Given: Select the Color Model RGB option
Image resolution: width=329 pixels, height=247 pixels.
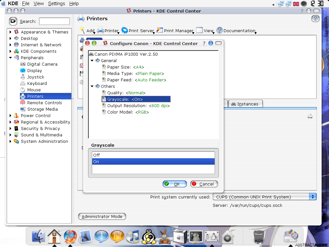Looking at the screenshot, I should [128, 112].
